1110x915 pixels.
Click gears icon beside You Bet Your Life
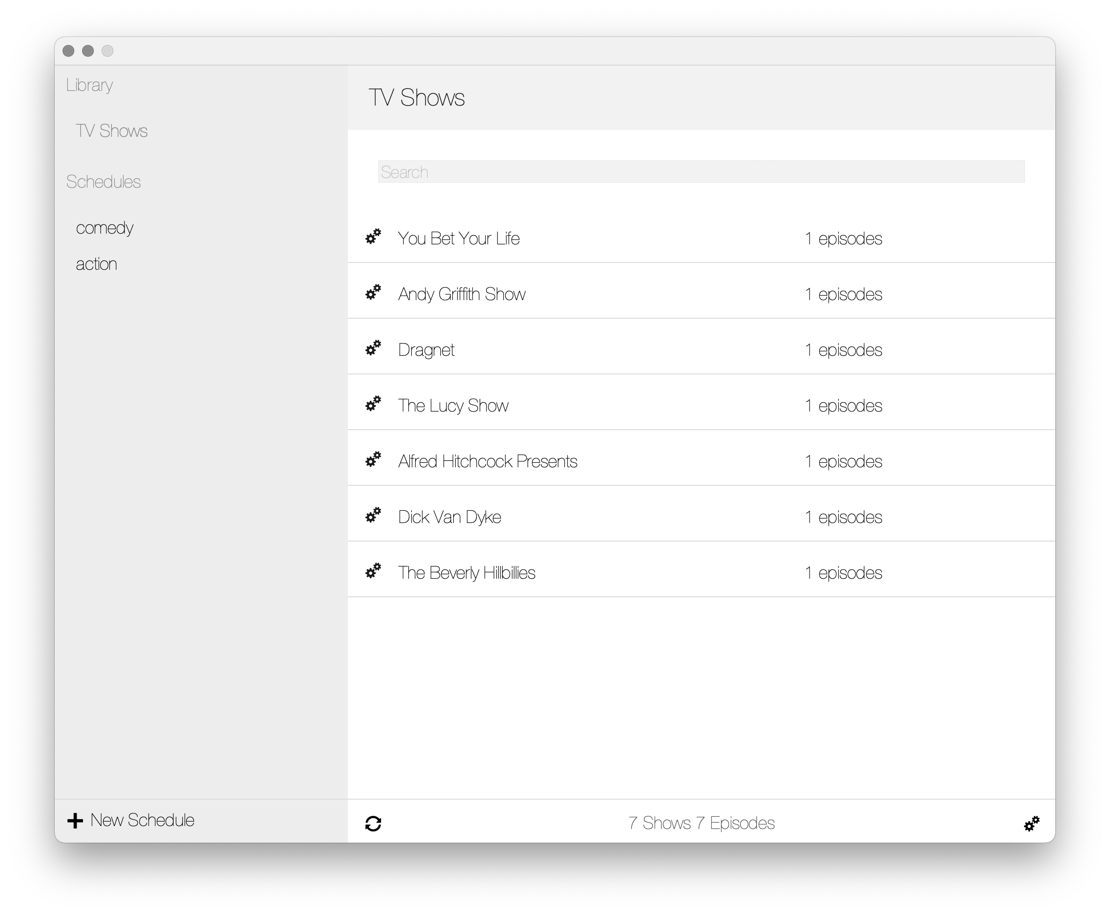click(373, 236)
